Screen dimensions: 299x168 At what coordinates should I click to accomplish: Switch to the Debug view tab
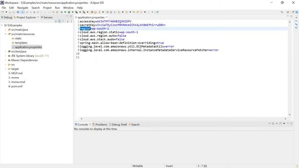(7, 17)
